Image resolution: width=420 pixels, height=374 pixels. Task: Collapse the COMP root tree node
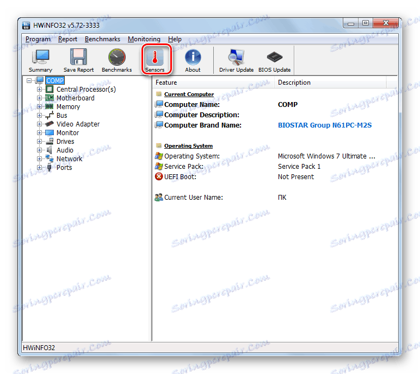pyautogui.click(x=29, y=80)
